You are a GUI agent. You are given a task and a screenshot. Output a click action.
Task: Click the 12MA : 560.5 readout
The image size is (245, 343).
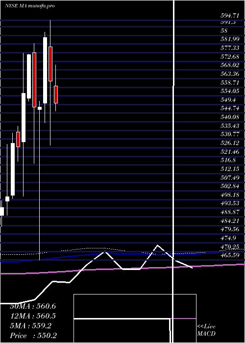pyautogui.click(x=33, y=316)
